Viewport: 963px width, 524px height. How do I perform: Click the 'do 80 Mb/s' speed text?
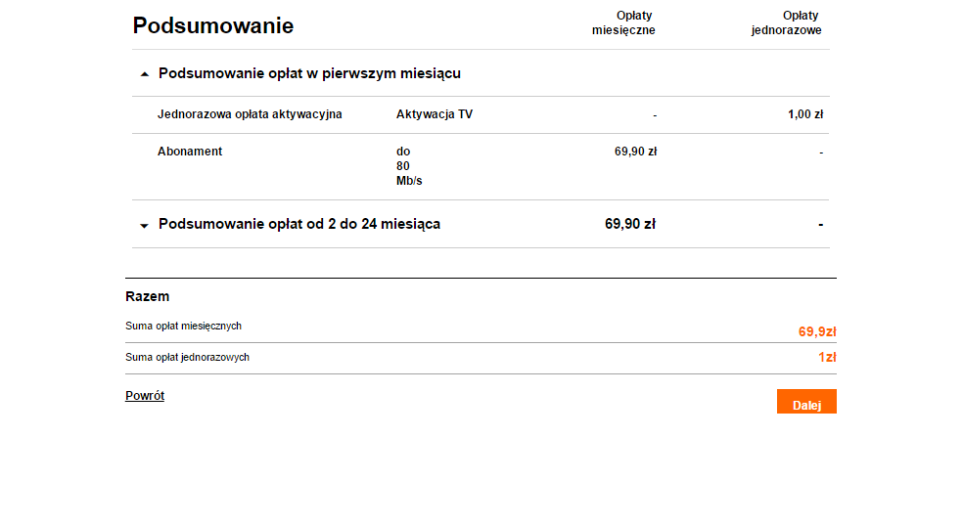(x=409, y=166)
